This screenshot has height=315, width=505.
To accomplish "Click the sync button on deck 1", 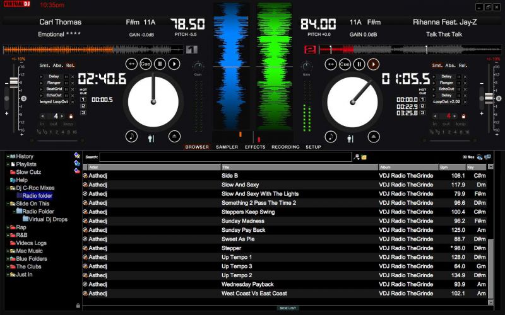I will [131, 64].
